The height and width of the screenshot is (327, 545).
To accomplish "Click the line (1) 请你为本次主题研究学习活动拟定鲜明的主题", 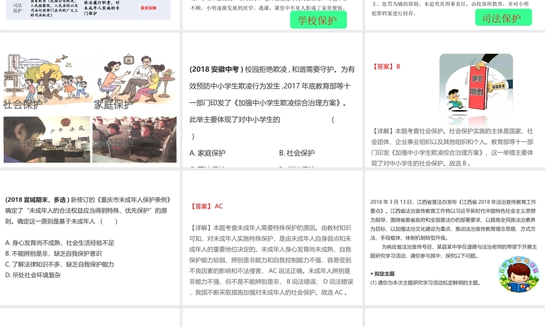I will click(426, 283).
